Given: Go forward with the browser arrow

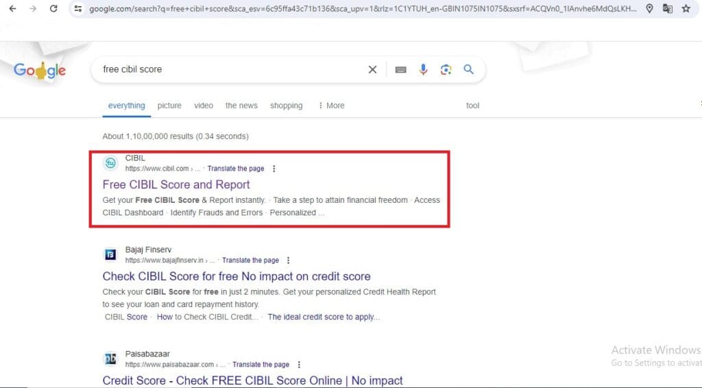Looking at the screenshot, I should point(33,8).
